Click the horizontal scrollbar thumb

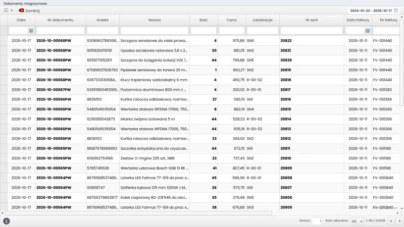(138, 213)
